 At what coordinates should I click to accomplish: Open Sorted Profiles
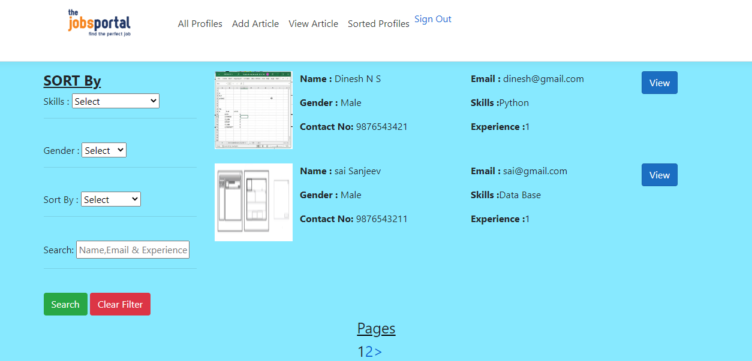click(378, 24)
